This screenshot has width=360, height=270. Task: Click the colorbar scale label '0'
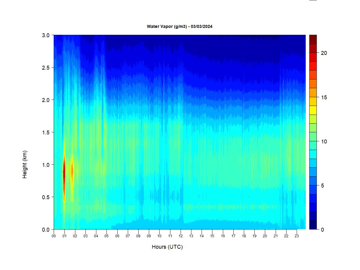coord(322,229)
